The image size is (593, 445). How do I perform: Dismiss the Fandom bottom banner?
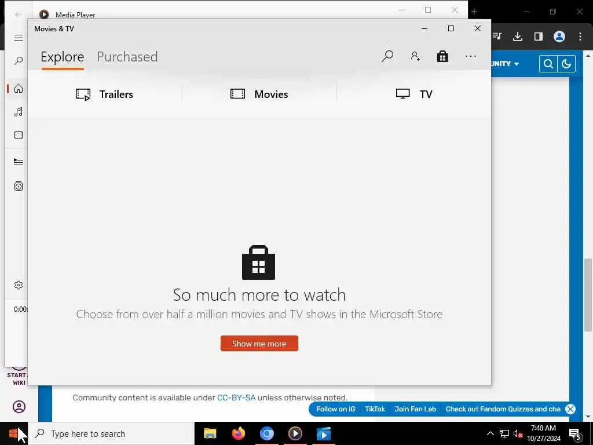(570, 408)
